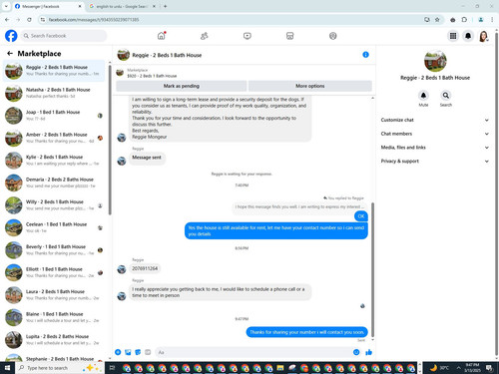
Task: Send a thumbs-up like
Action: click(x=368, y=352)
